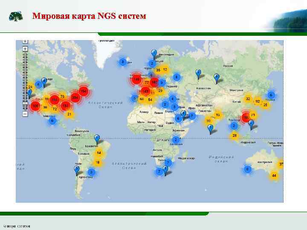The height and width of the screenshot is (230, 307).
Task: Click the blue cluster west of Australia
Action: pyautogui.click(x=247, y=169)
